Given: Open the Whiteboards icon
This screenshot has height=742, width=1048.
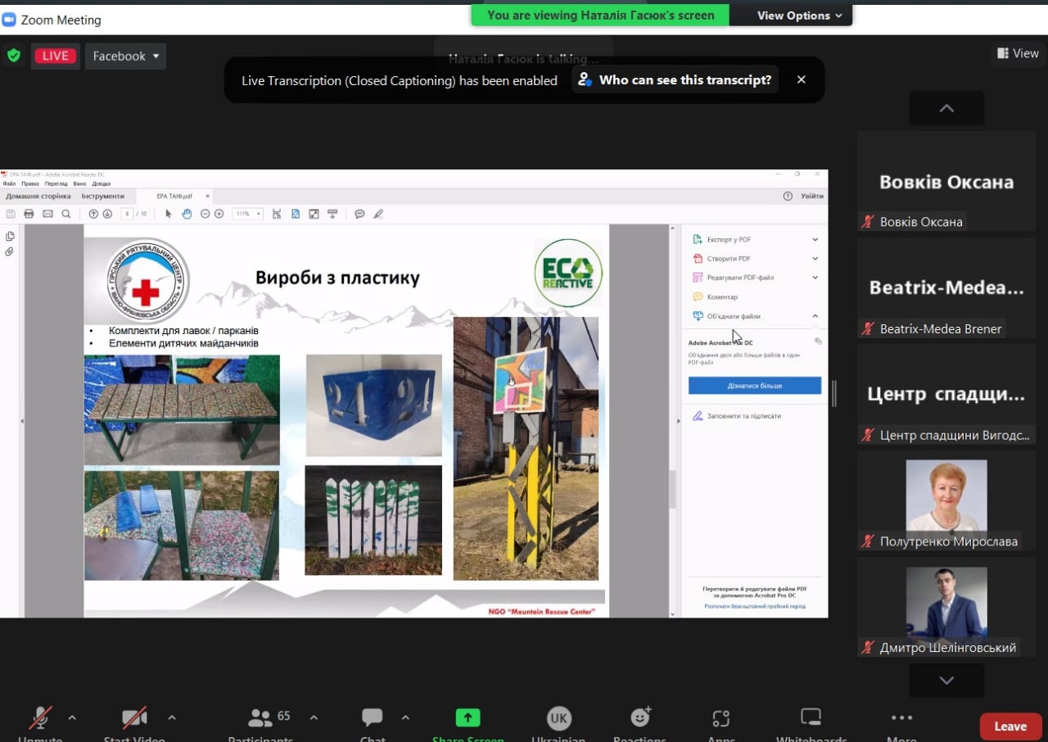Looking at the screenshot, I should click(811, 718).
